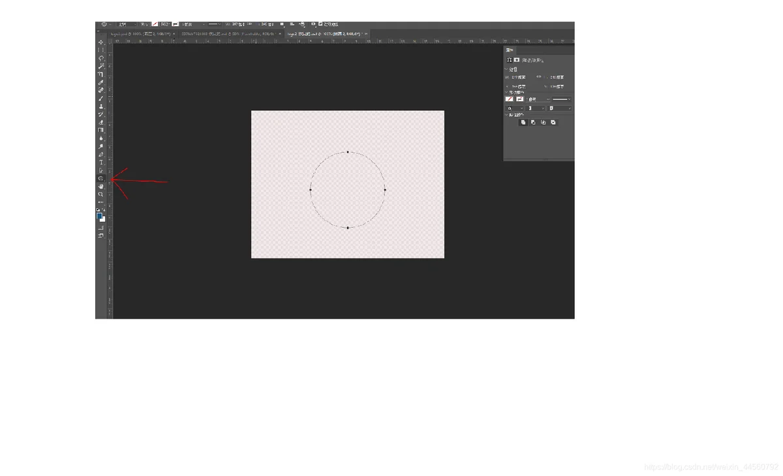Image resolution: width=783 pixels, height=476 pixels.
Task: Select the Move tool
Action: 100,42
